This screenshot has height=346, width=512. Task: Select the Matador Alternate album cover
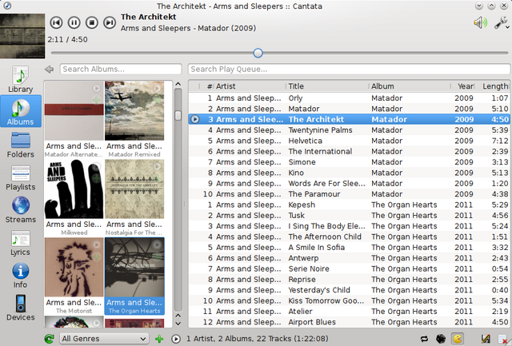(74, 111)
